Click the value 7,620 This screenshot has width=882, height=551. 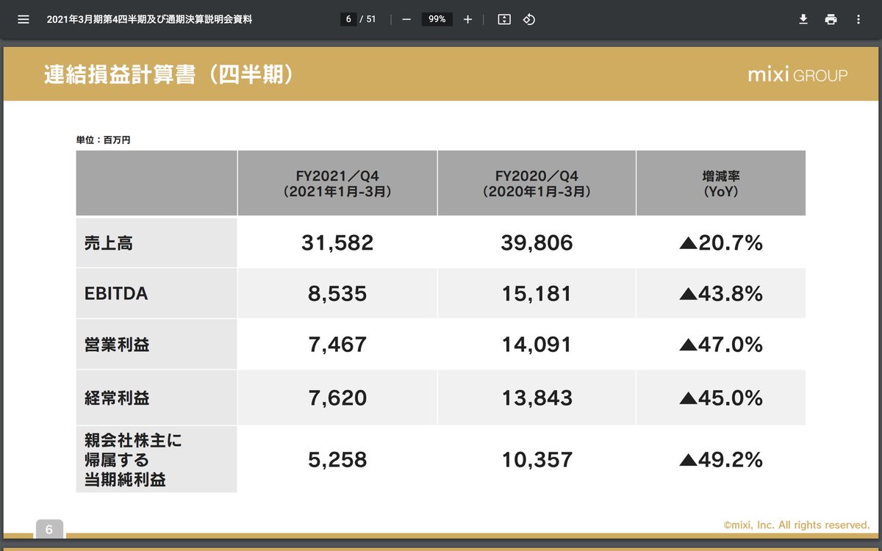[x=337, y=397]
